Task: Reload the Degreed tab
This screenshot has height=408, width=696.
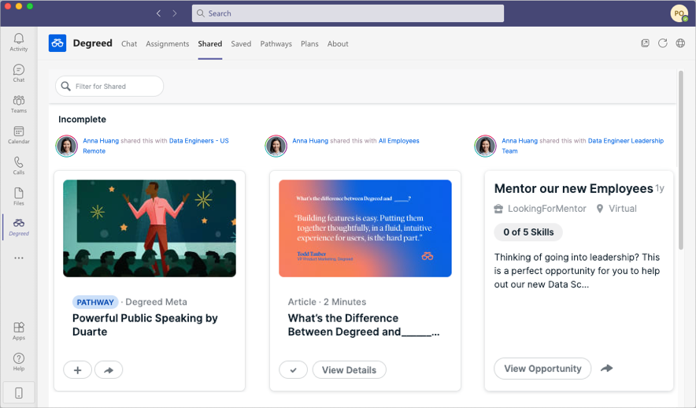Action: click(663, 43)
